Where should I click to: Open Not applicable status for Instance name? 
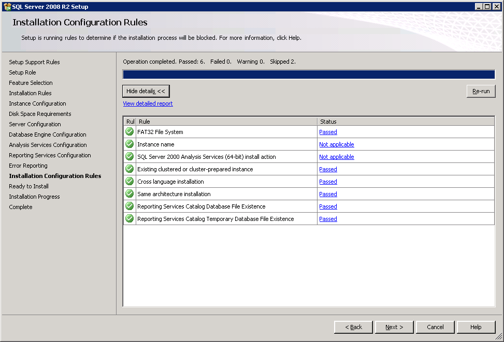pyautogui.click(x=337, y=144)
